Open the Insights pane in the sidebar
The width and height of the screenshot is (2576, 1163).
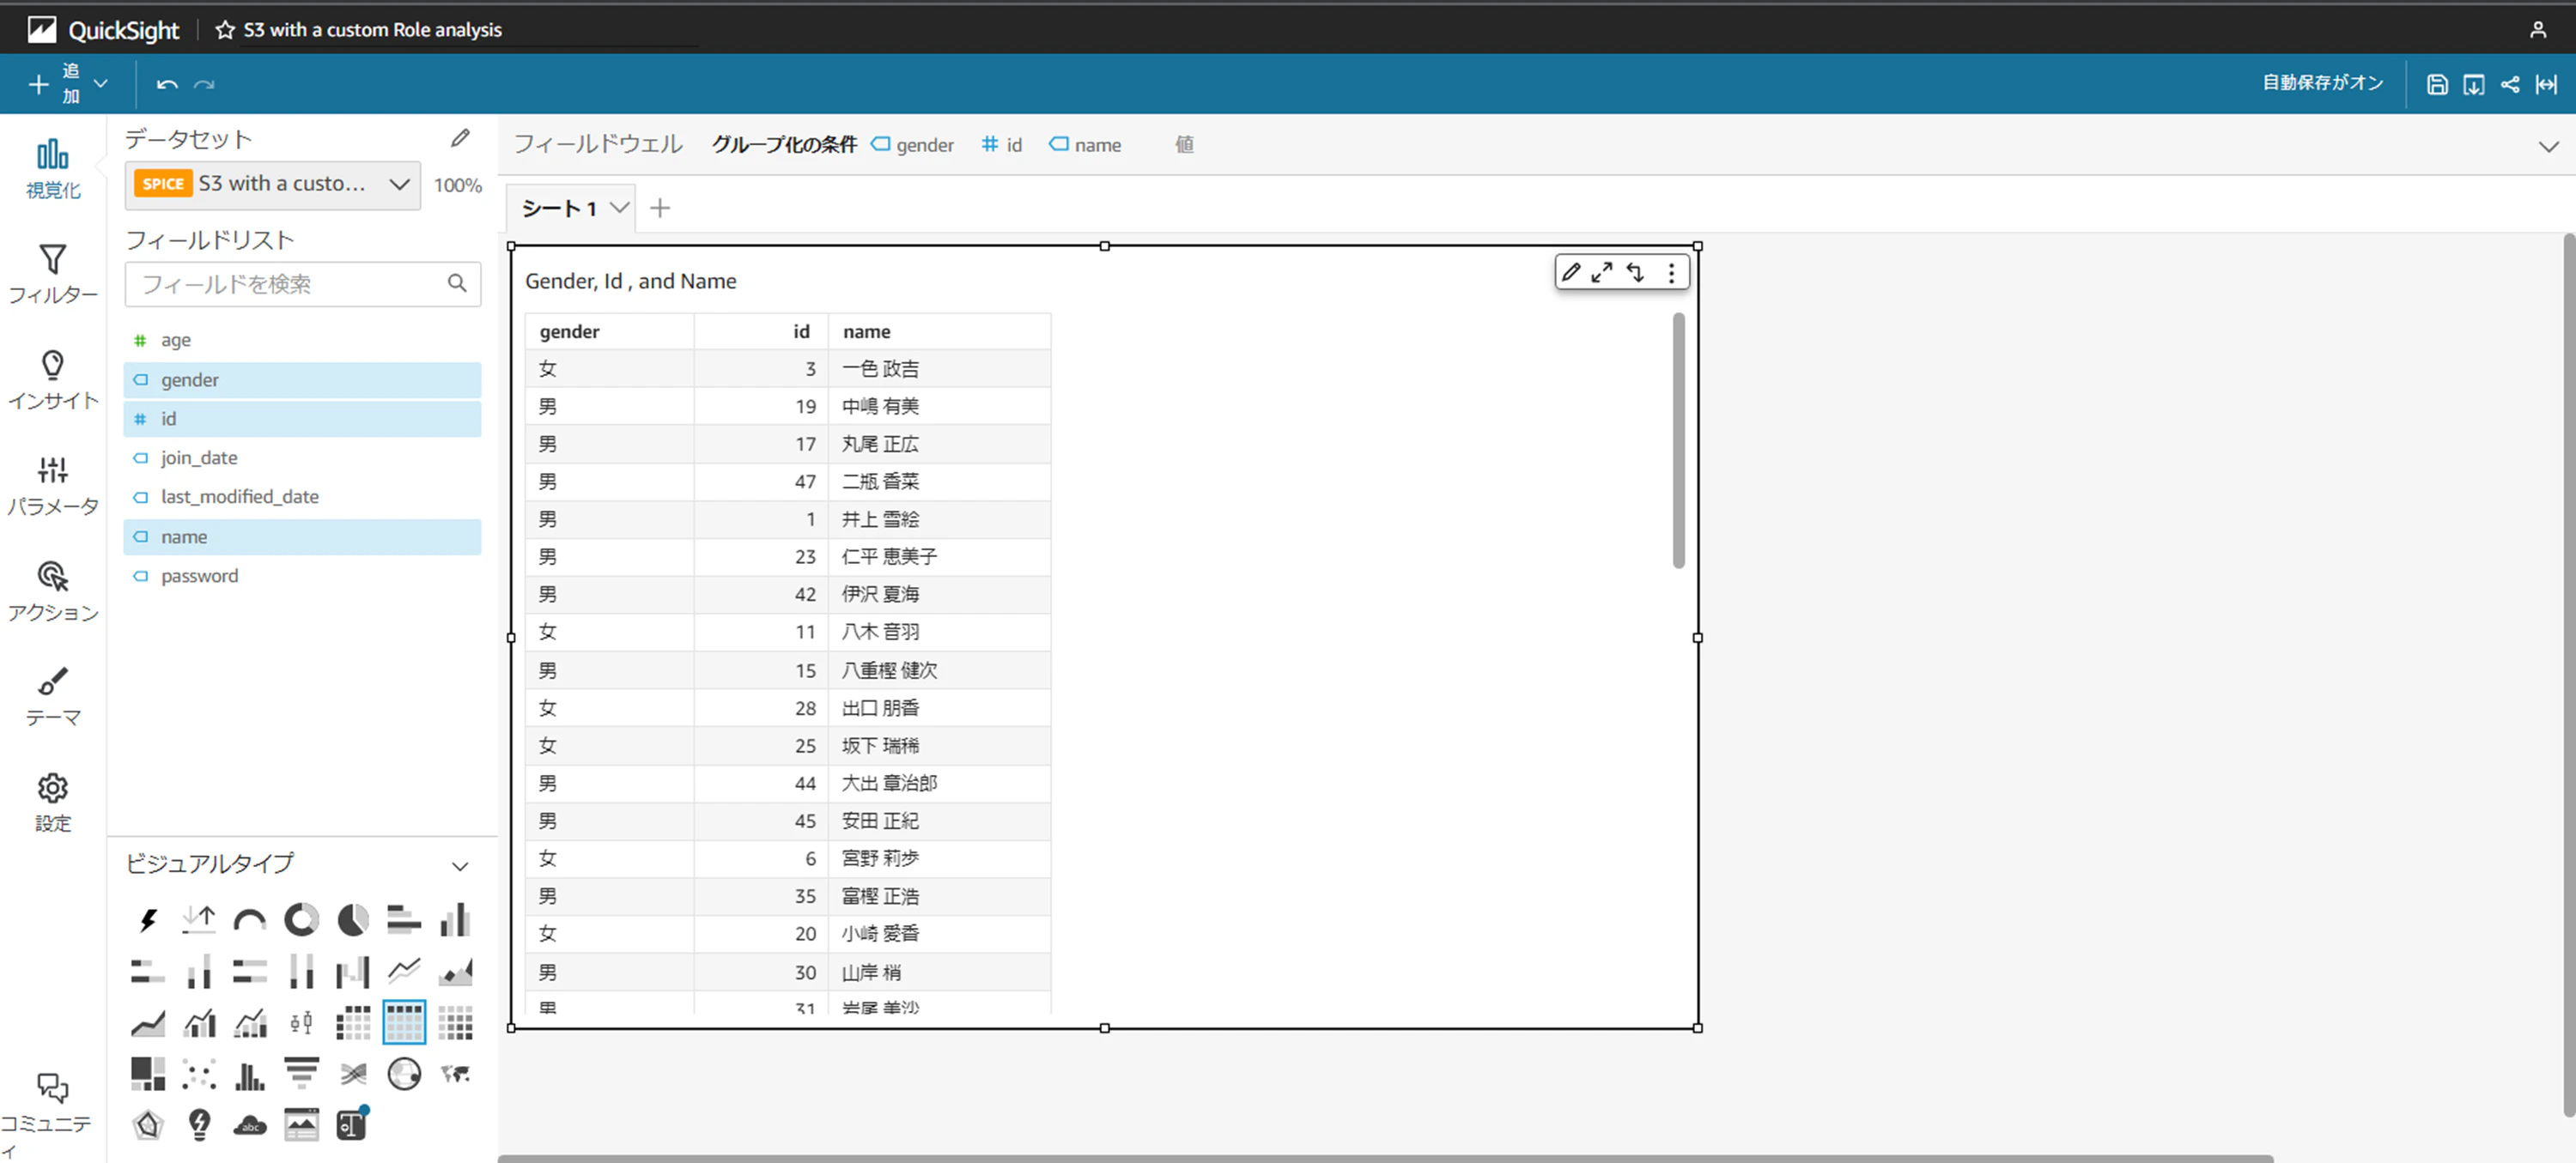pos(53,380)
